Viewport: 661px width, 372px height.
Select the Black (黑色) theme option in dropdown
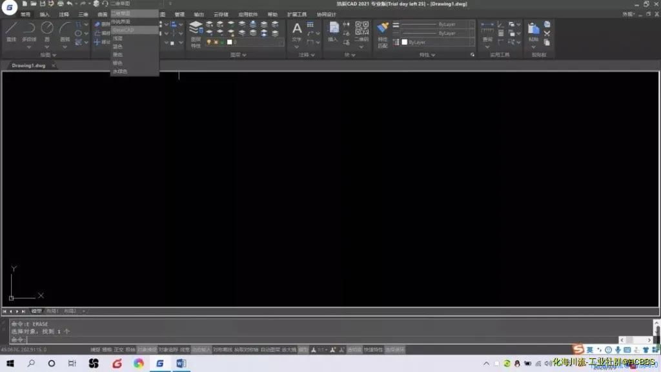134,55
